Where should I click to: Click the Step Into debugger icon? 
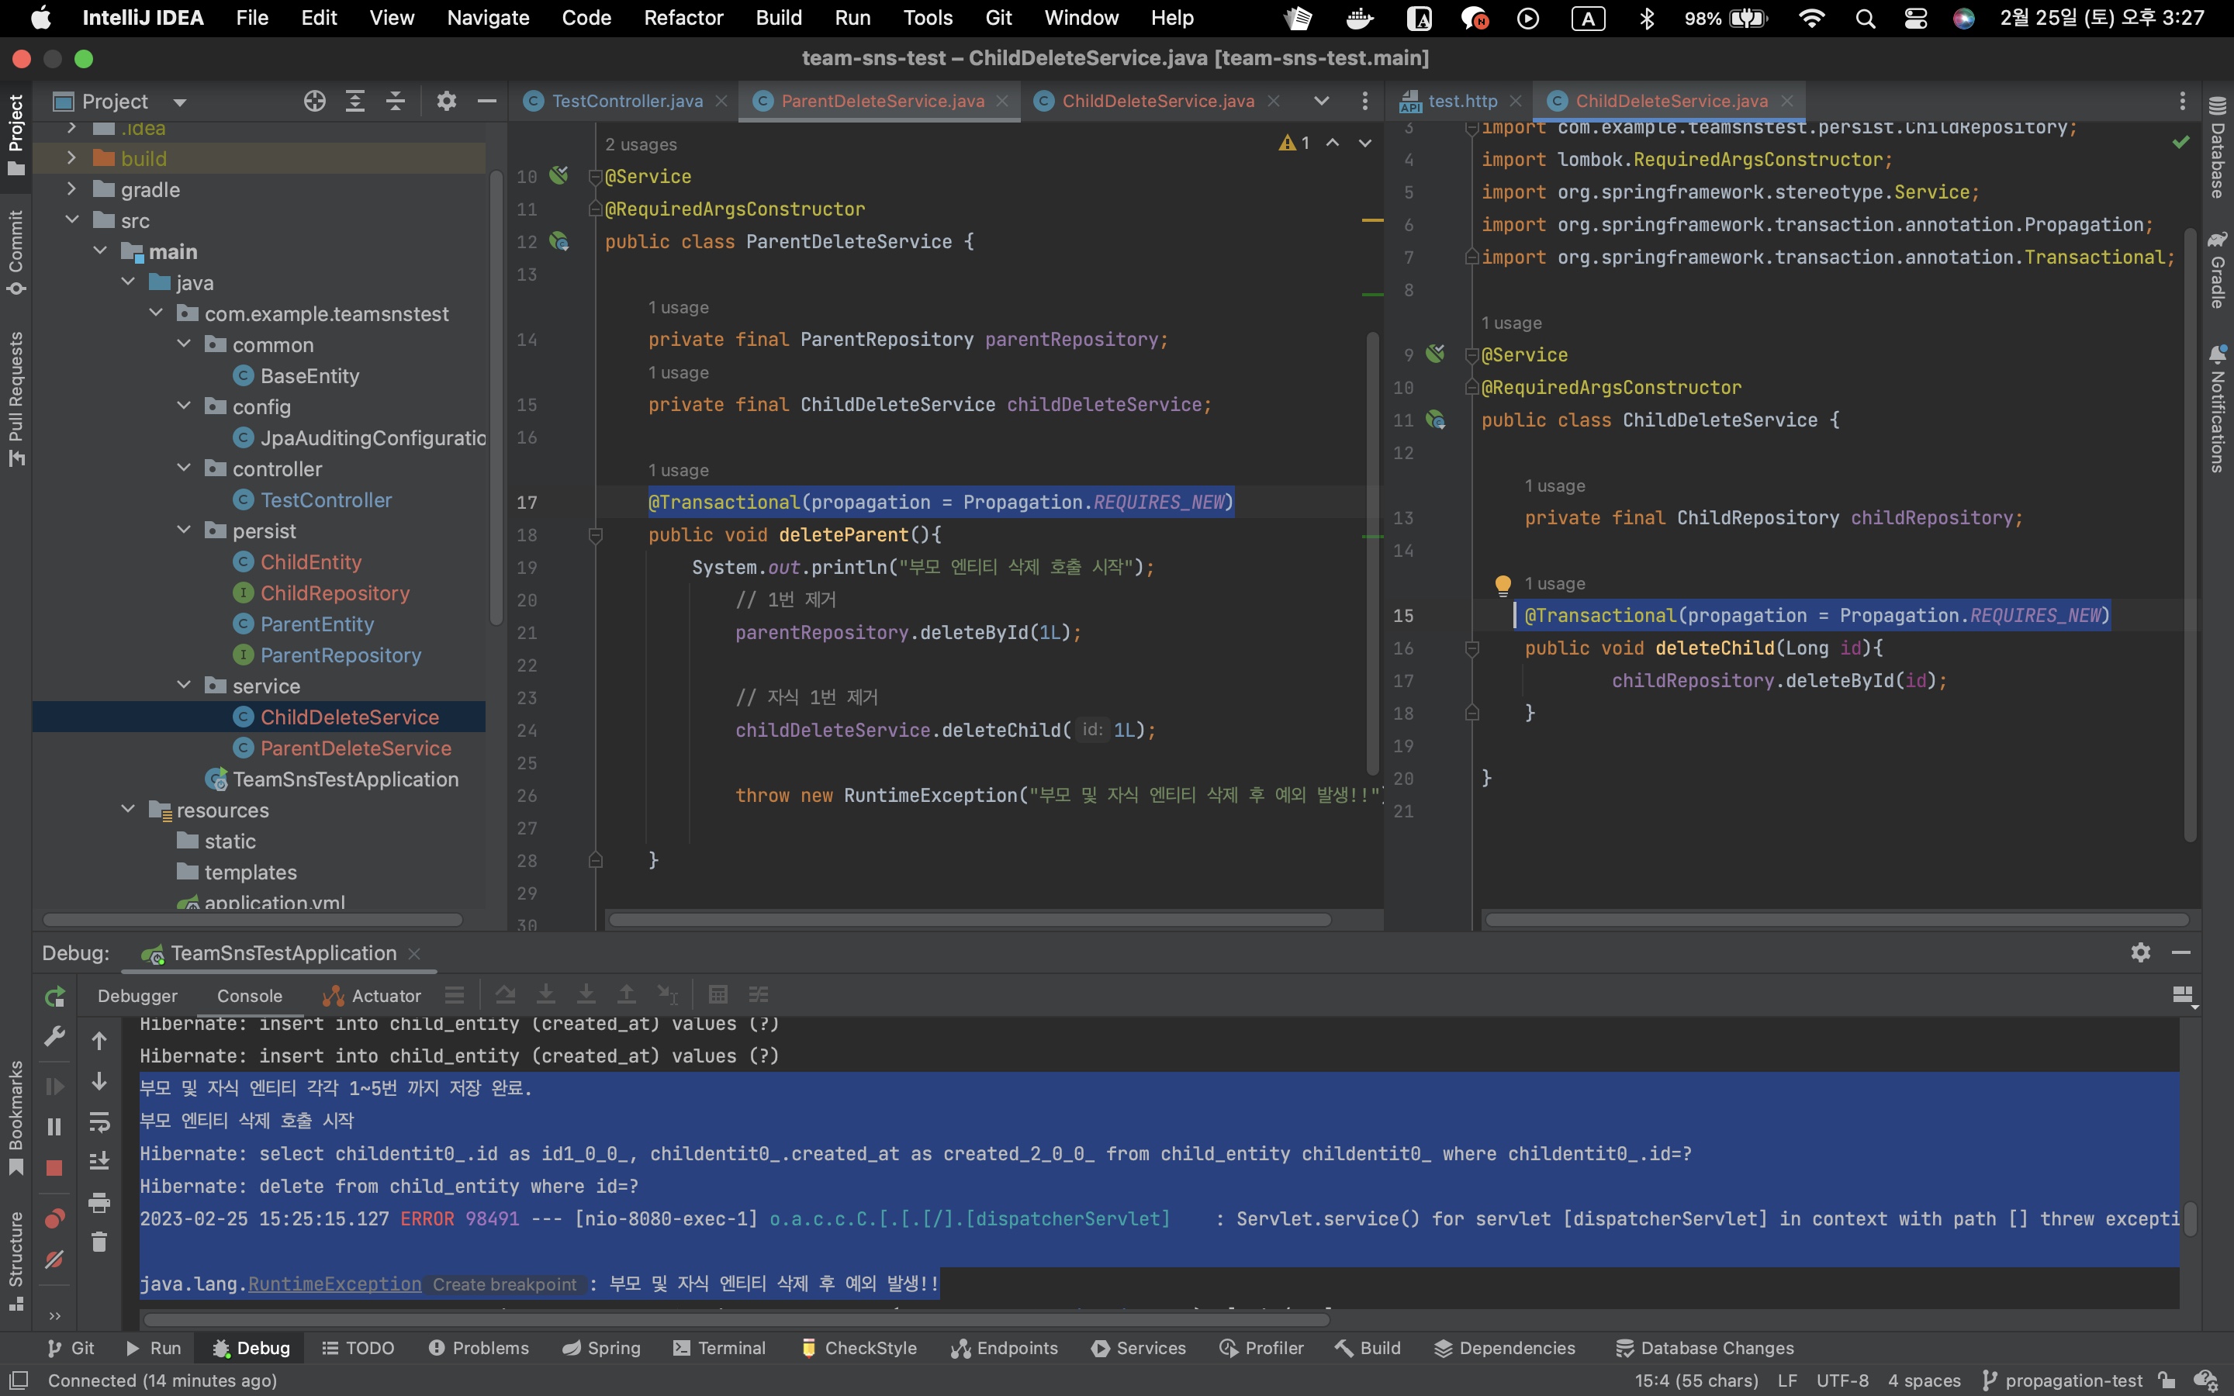pyautogui.click(x=547, y=994)
